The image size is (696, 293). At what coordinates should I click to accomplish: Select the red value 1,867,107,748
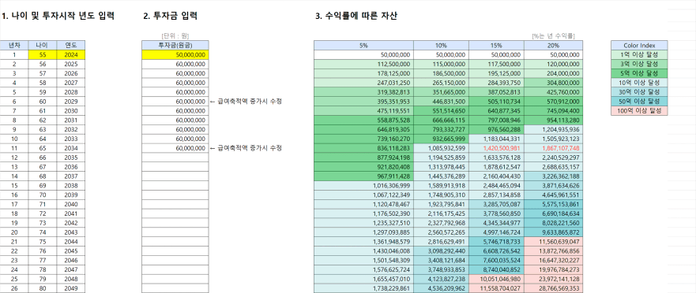pos(554,148)
